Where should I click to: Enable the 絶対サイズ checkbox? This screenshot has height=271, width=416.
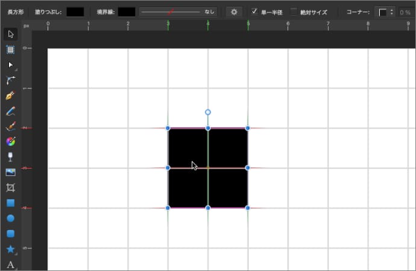coord(294,11)
